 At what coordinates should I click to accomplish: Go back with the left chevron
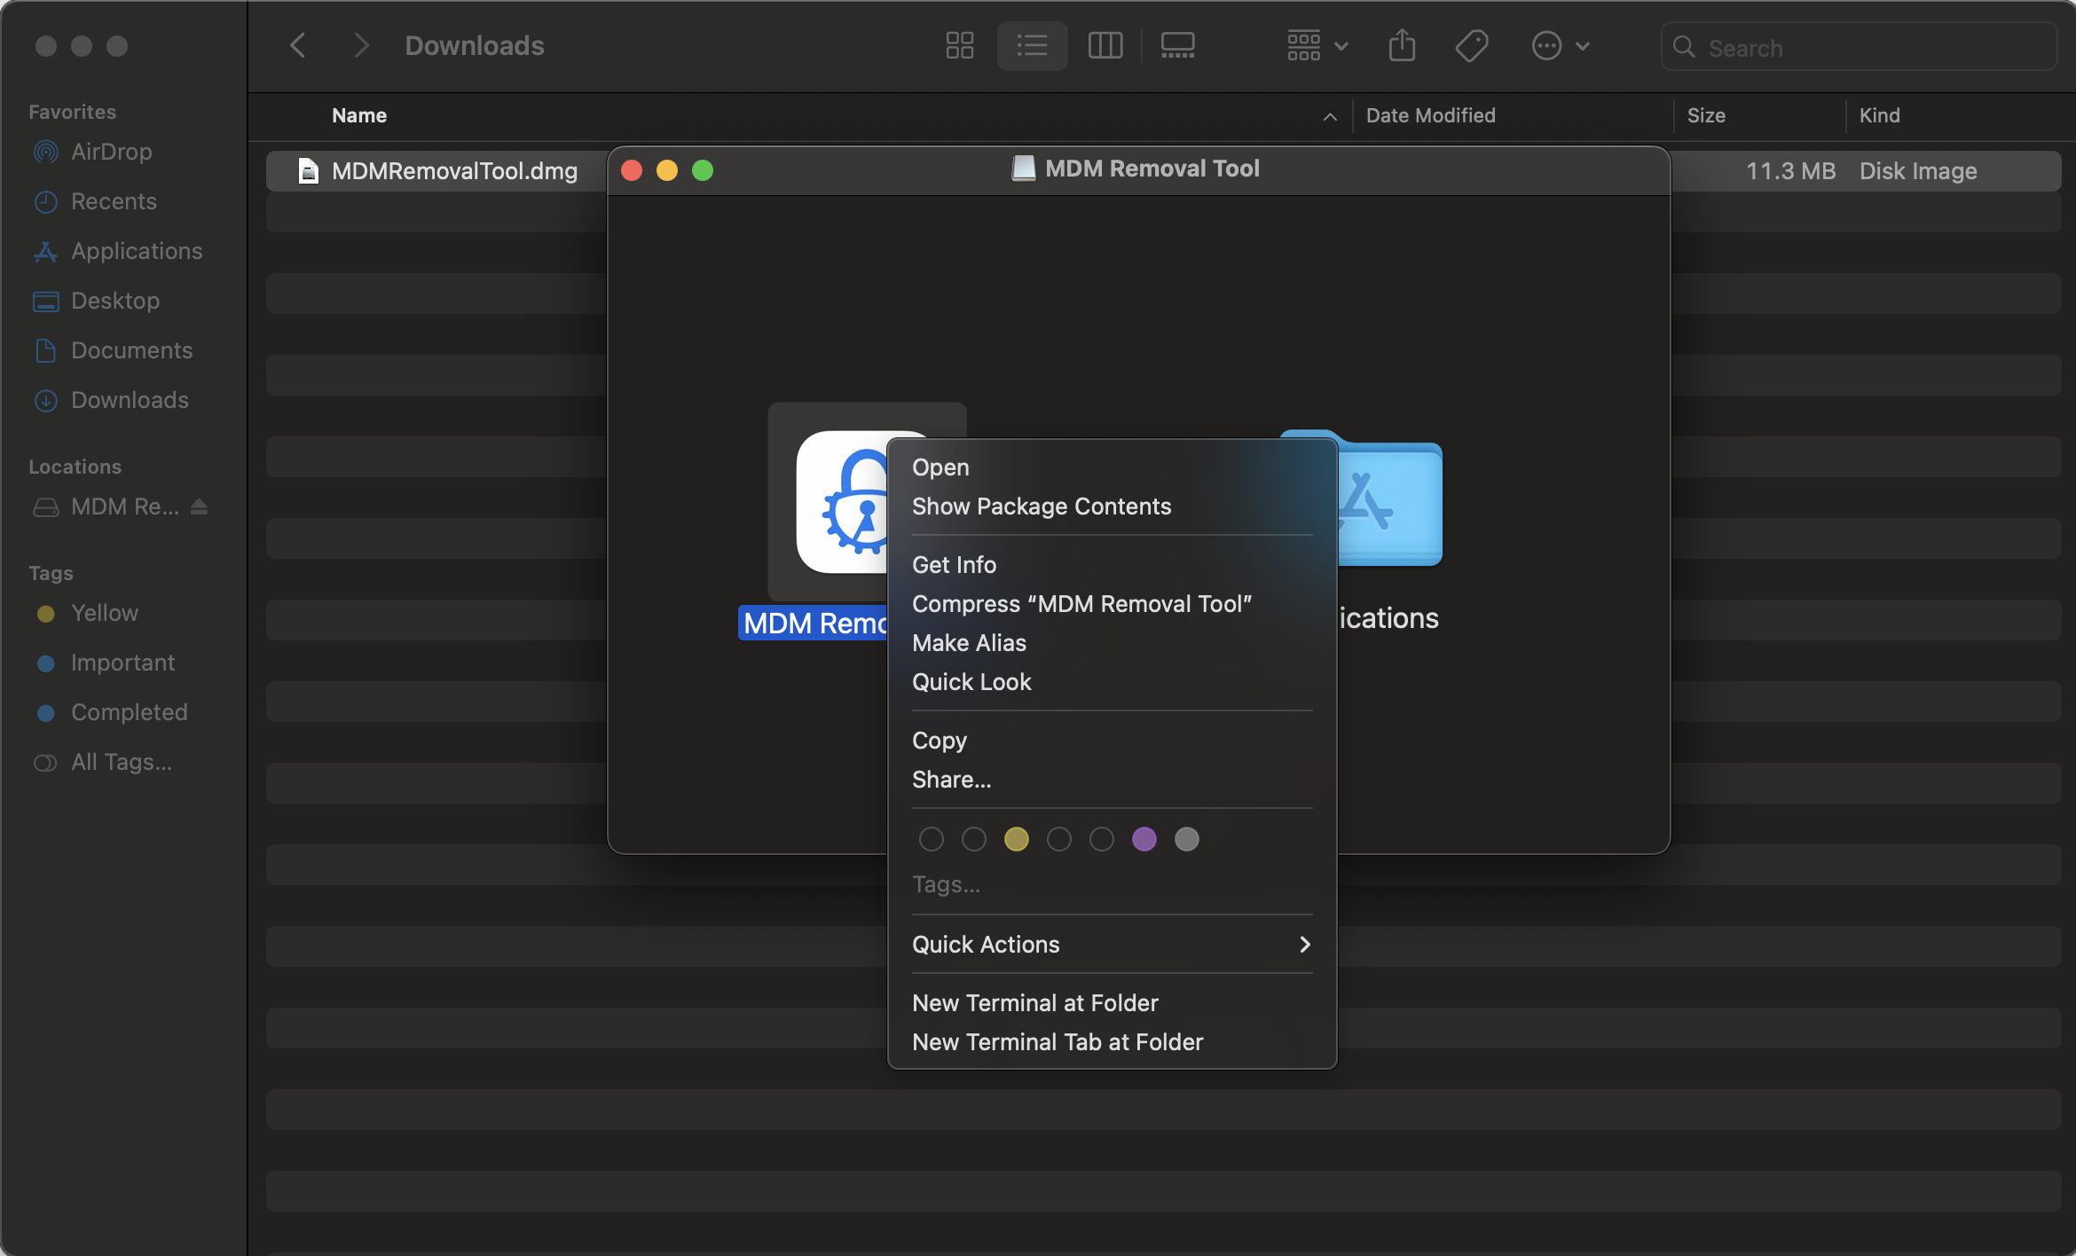coord(298,45)
